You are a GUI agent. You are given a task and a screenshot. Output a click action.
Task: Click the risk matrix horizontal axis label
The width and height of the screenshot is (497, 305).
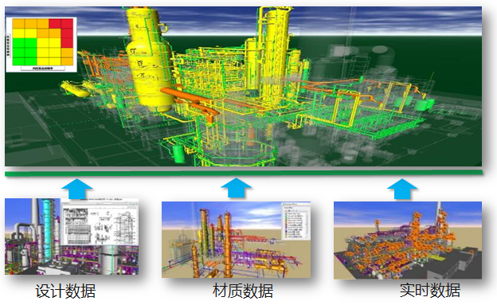click(x=43, y=68)
